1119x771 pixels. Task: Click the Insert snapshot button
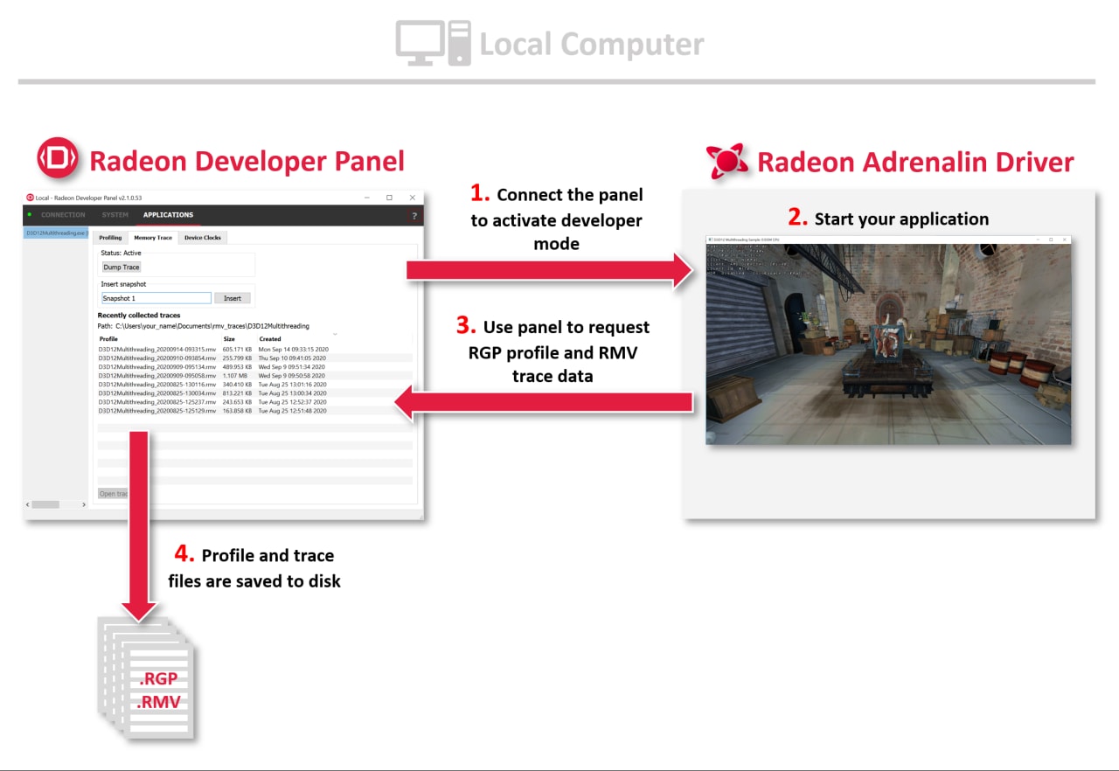[233, 298]
